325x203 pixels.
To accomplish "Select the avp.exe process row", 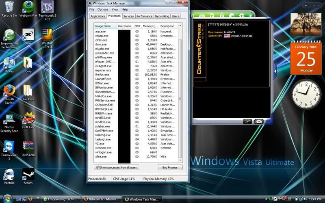I will (x=136, y=32).
